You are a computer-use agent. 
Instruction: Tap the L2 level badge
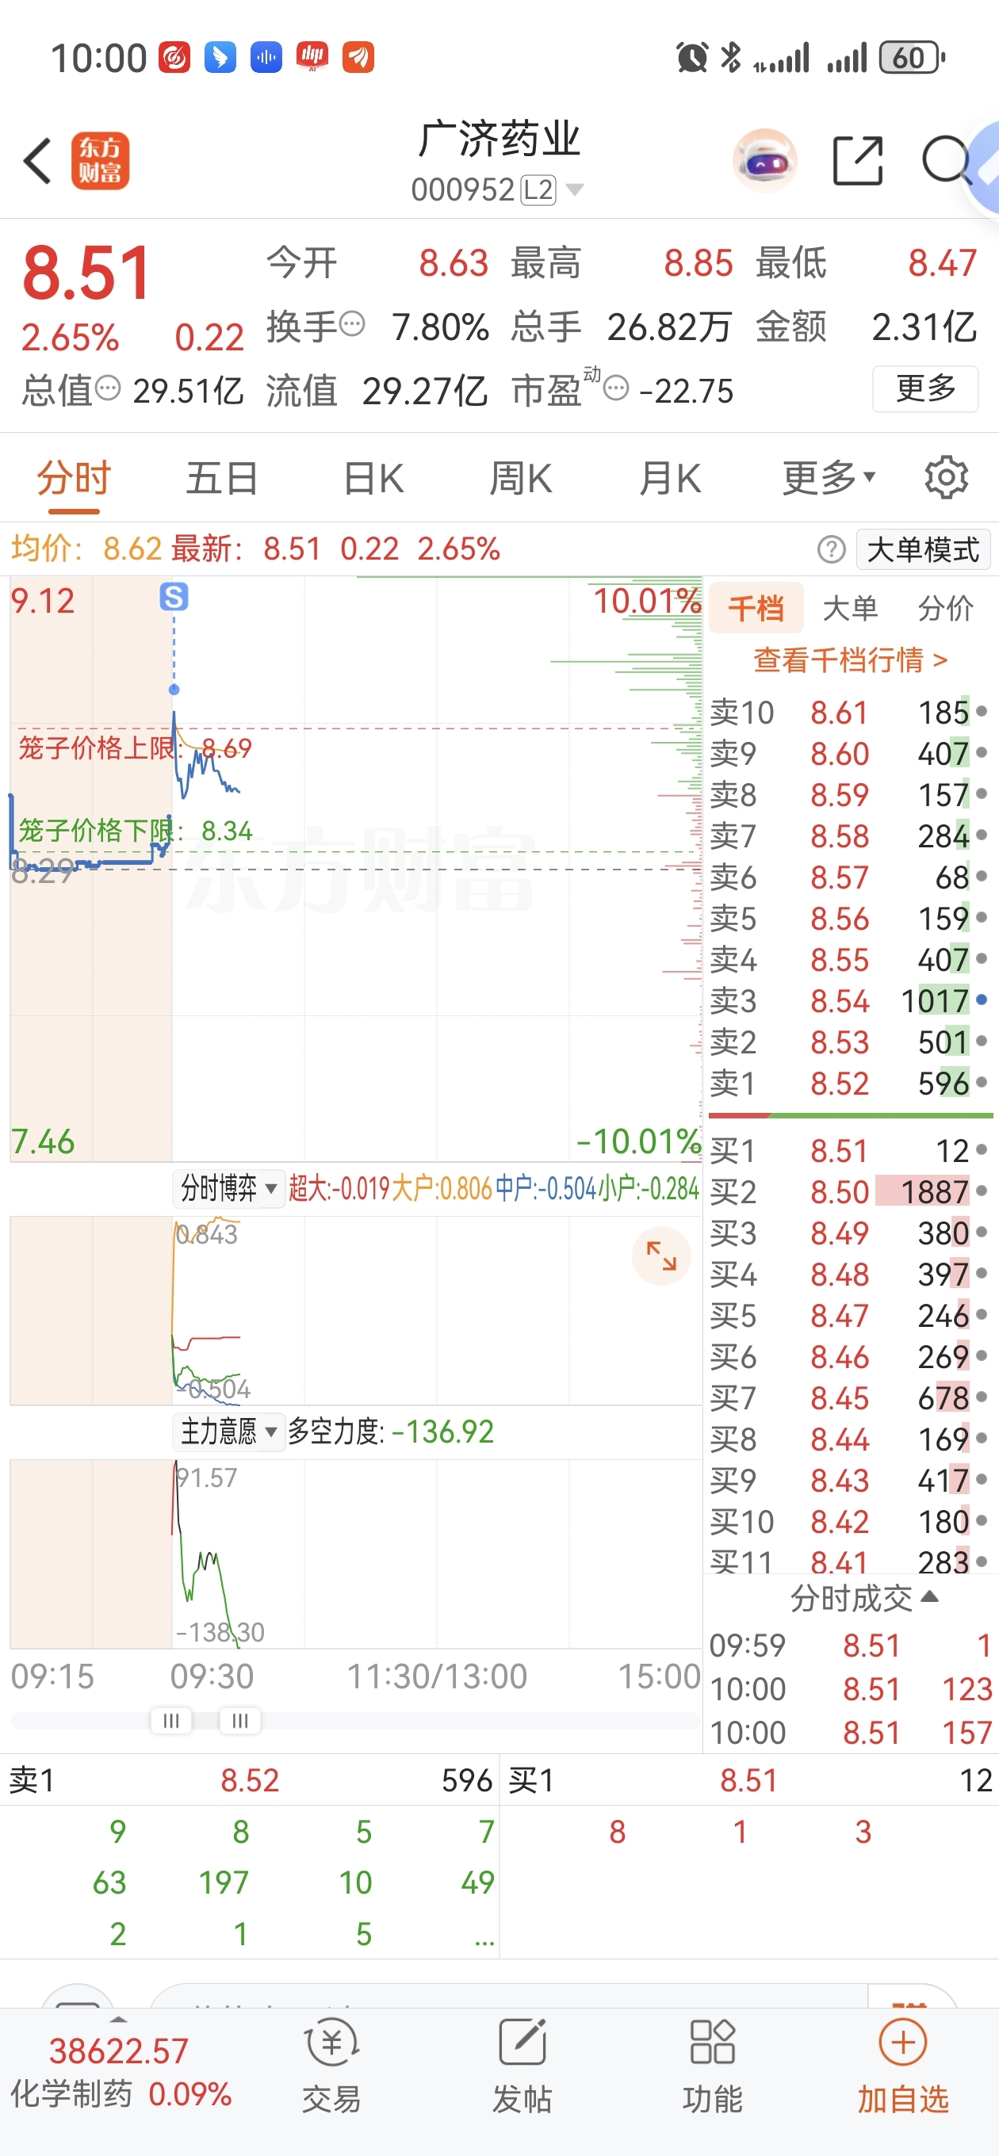(x=538, y=190)
